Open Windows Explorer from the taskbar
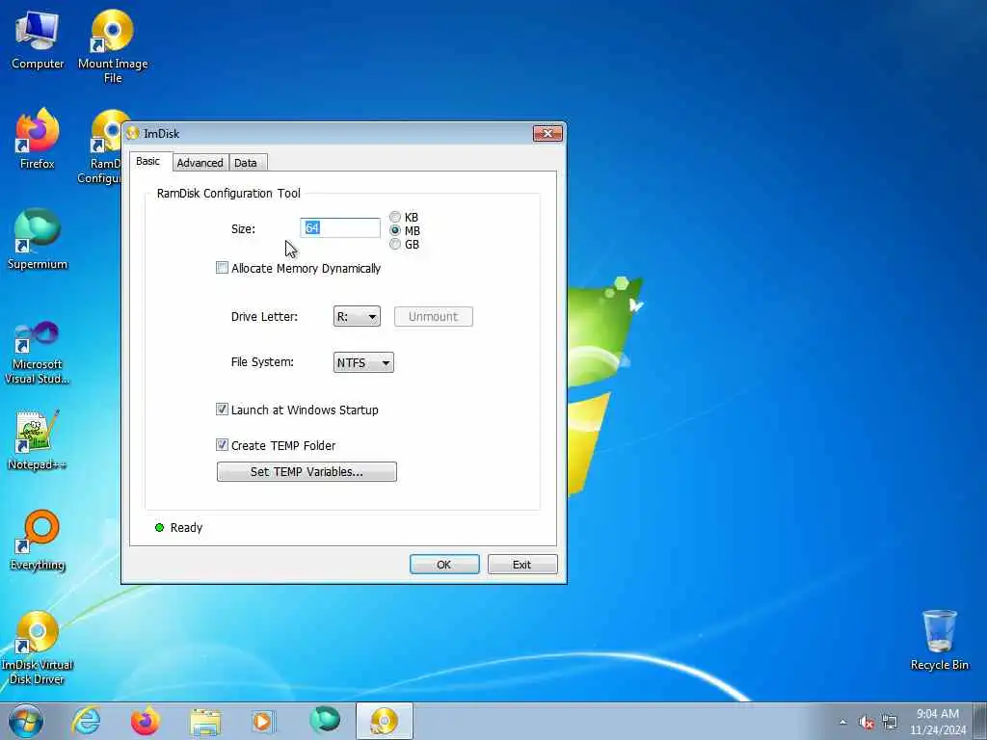The width and height of the screenshot is (987, 740). 205,722
